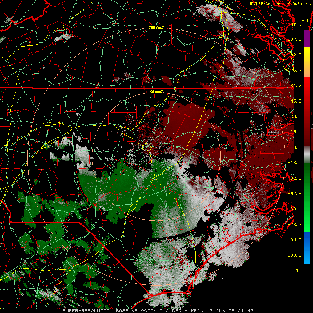Click the 107.8 velocity scale value
The height and width of the screenshot is (313, 313).
pos(295,39)
